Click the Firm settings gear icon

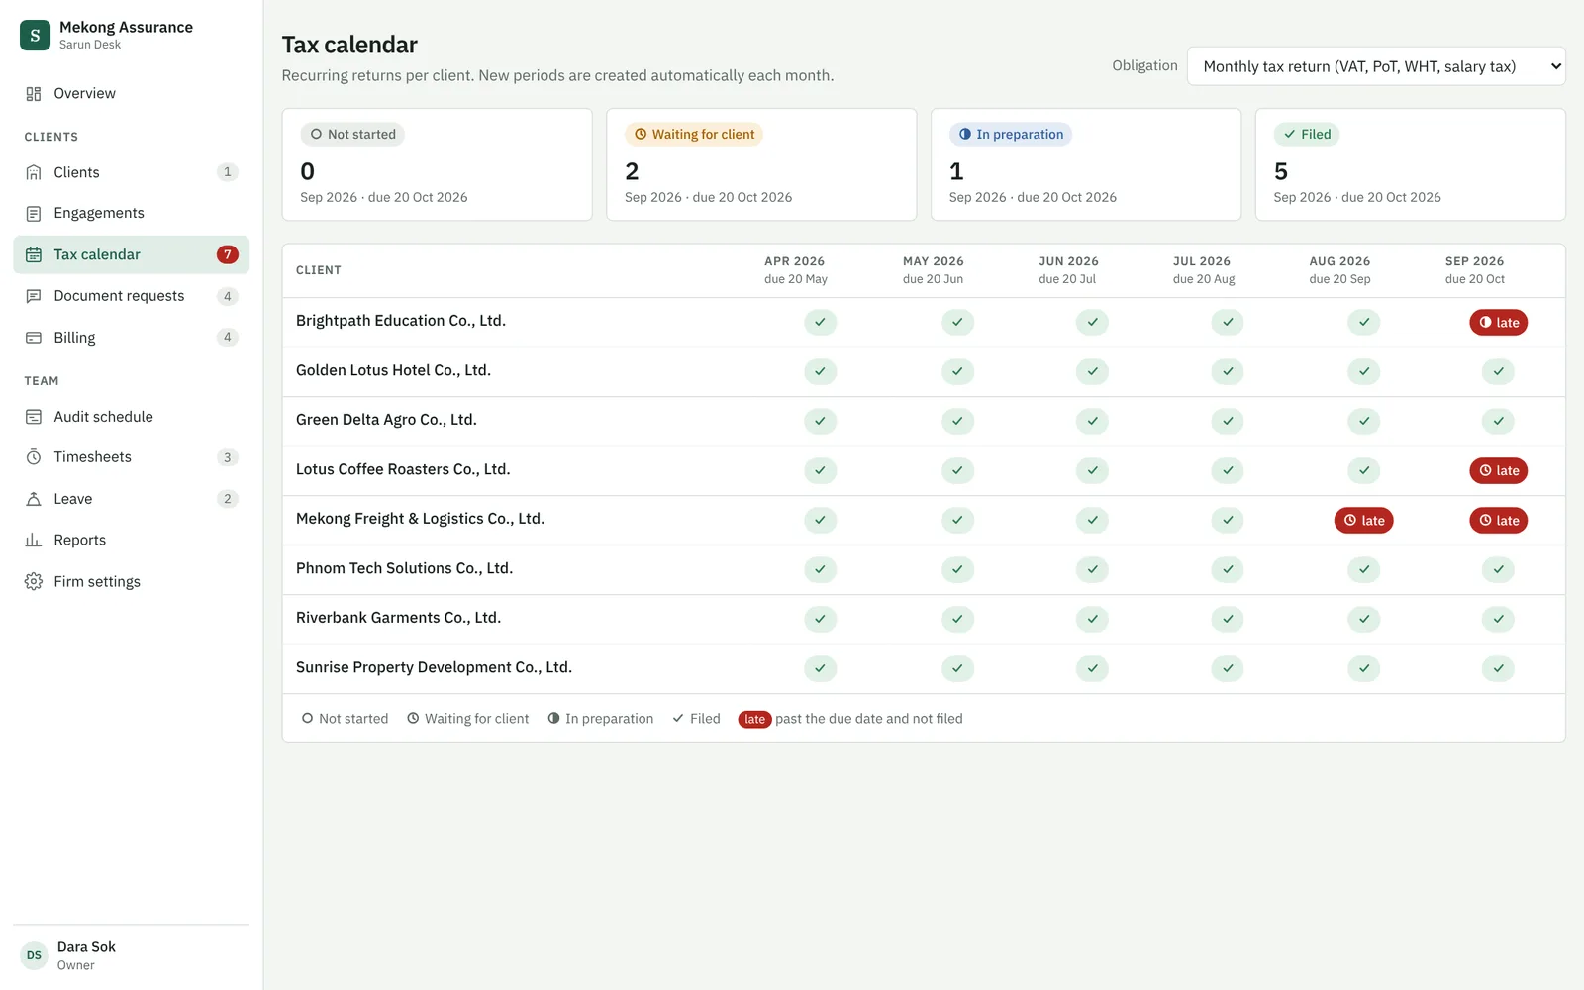click(34, 582)
